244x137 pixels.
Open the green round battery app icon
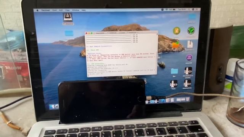coord(177,30)
